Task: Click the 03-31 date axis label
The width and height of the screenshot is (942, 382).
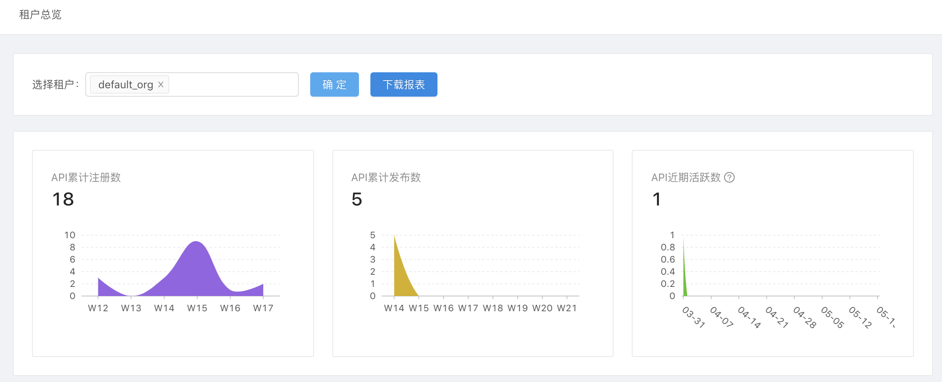Action: (x=694, y=317)
